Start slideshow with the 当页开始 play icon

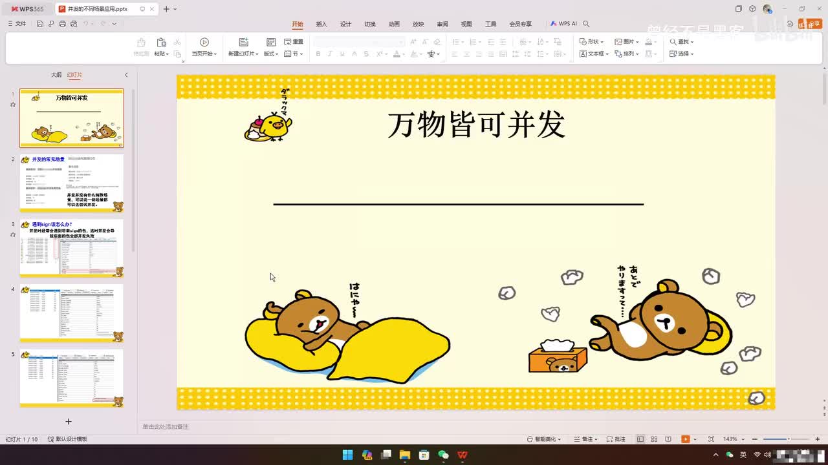204,43
